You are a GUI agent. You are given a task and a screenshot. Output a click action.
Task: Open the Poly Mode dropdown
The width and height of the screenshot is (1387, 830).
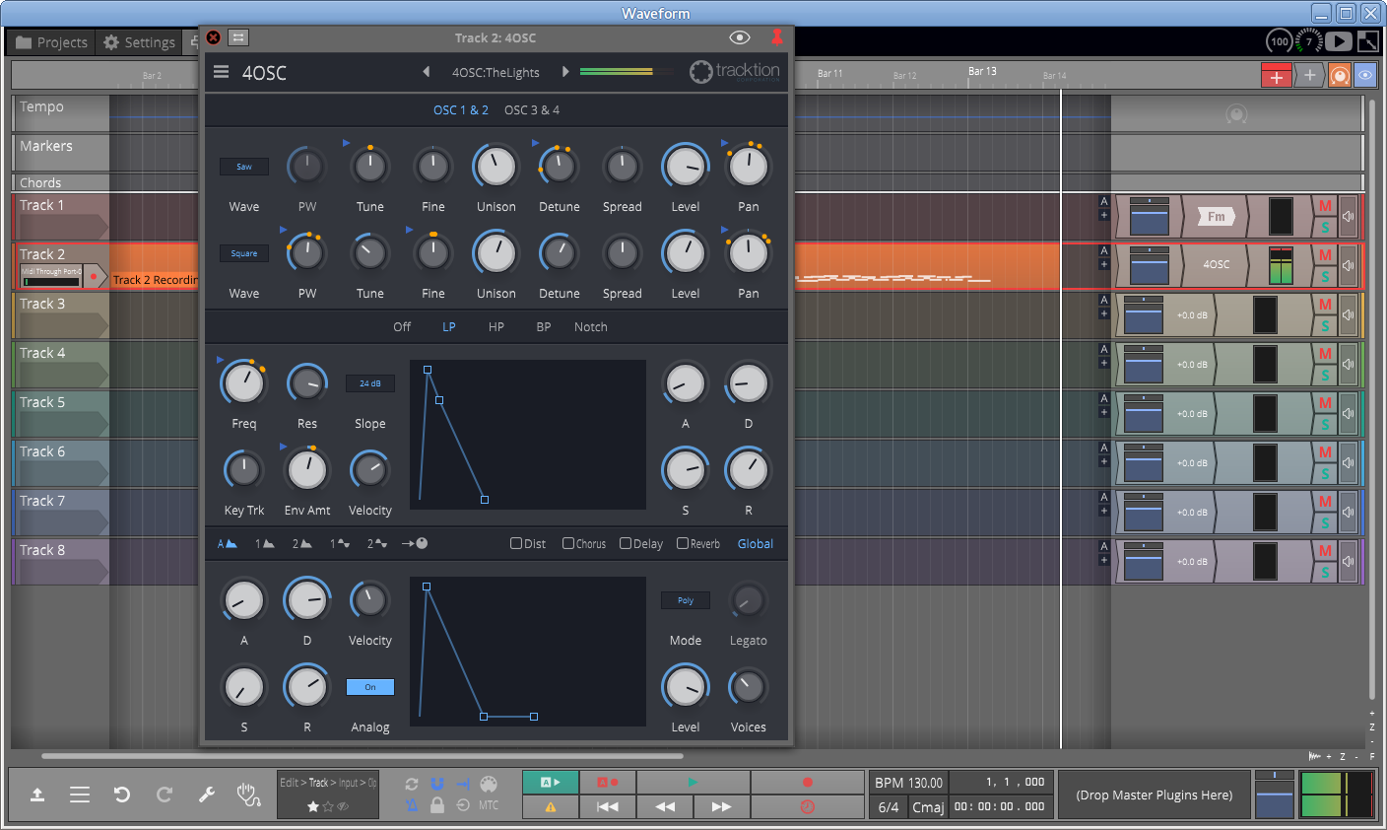pos(686,600)
